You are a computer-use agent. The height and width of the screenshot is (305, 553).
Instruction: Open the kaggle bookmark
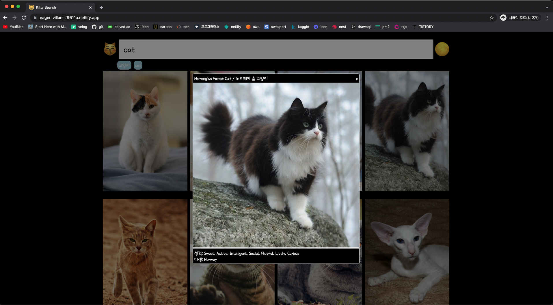(300, 27)
